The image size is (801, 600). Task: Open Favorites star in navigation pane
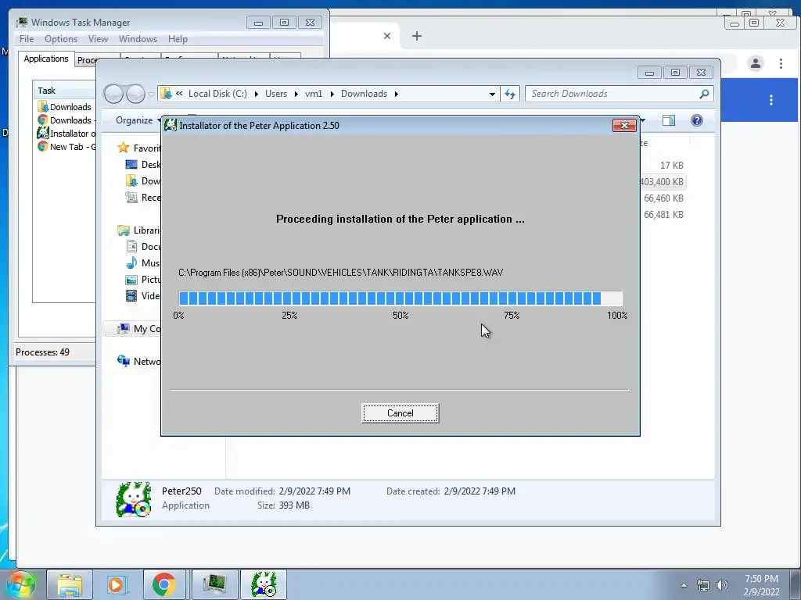point(123,148)
